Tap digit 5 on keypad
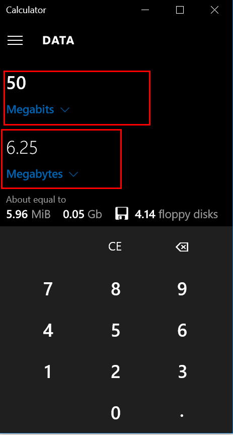233x435 pixels. 115,331
